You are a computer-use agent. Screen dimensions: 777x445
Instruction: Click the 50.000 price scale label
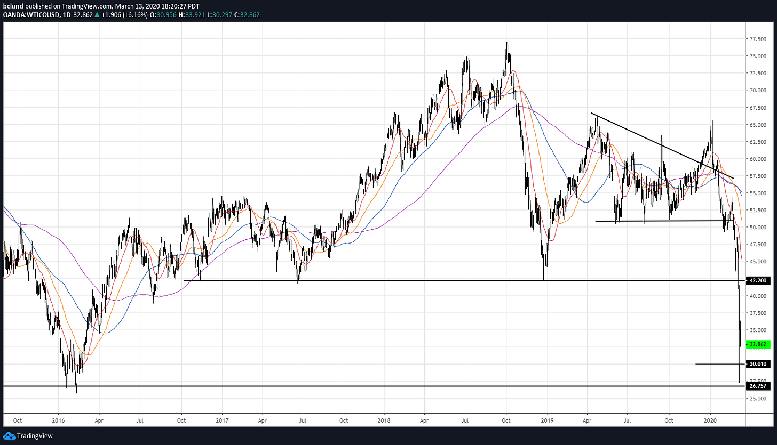758,228
